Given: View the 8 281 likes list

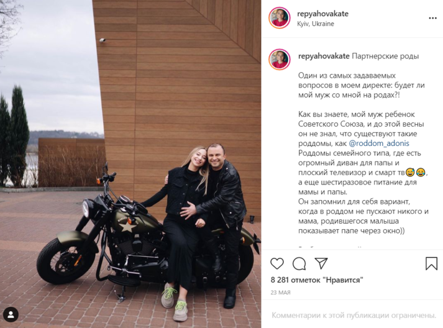Looking at the screenshot, I should (x=317, y=280).
